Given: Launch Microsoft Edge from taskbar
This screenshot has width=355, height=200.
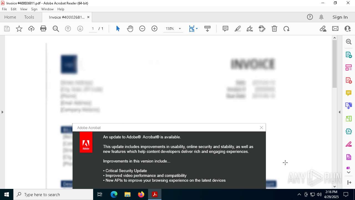Looking at the screenshot, I should (114, 194).
